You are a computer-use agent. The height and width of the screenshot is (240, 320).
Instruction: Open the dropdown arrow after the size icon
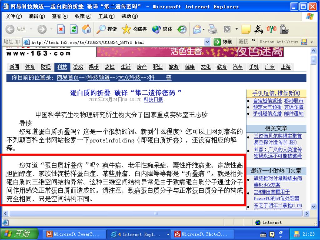pyautogui.click(x=237, y=29)
